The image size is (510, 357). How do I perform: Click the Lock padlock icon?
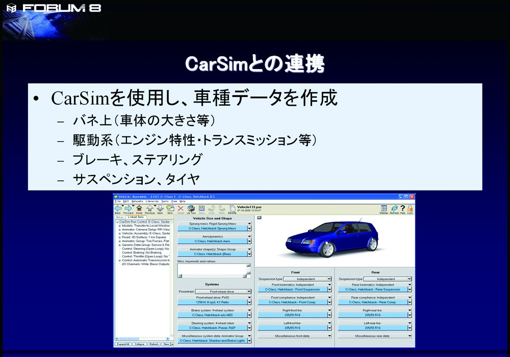click(x=410, y=208)
